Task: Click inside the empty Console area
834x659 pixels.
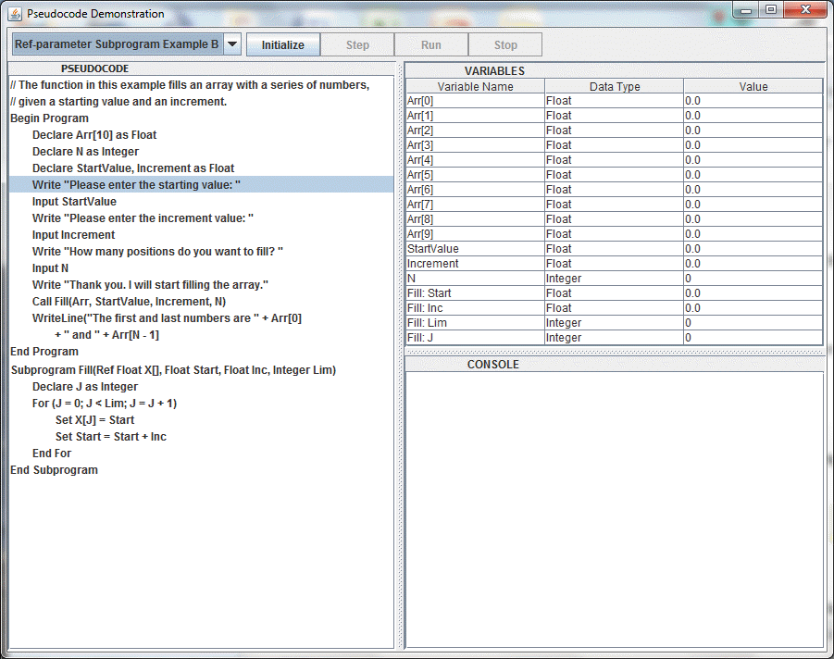Action: pos(614,509)
